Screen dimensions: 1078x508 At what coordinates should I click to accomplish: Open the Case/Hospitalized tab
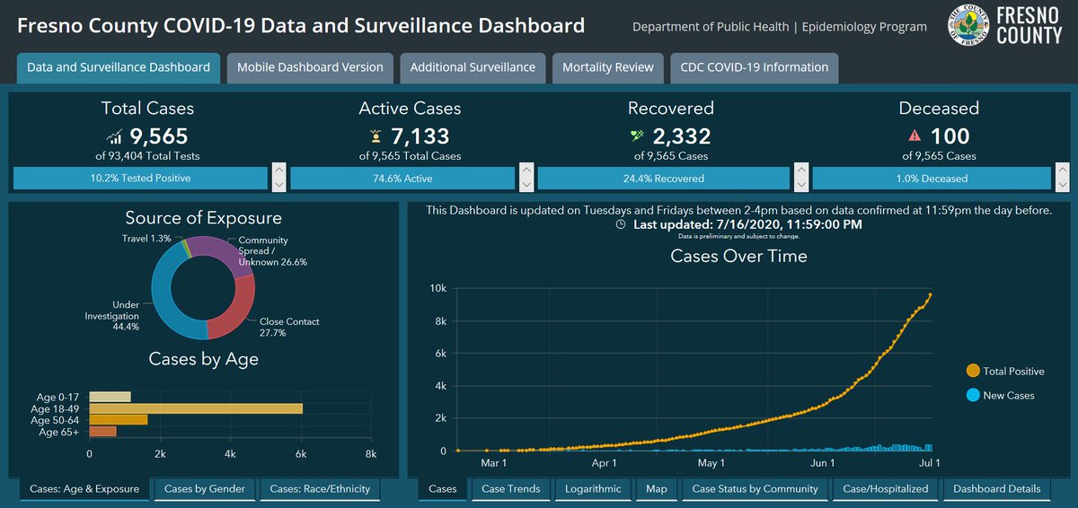[x=887, y=489]
